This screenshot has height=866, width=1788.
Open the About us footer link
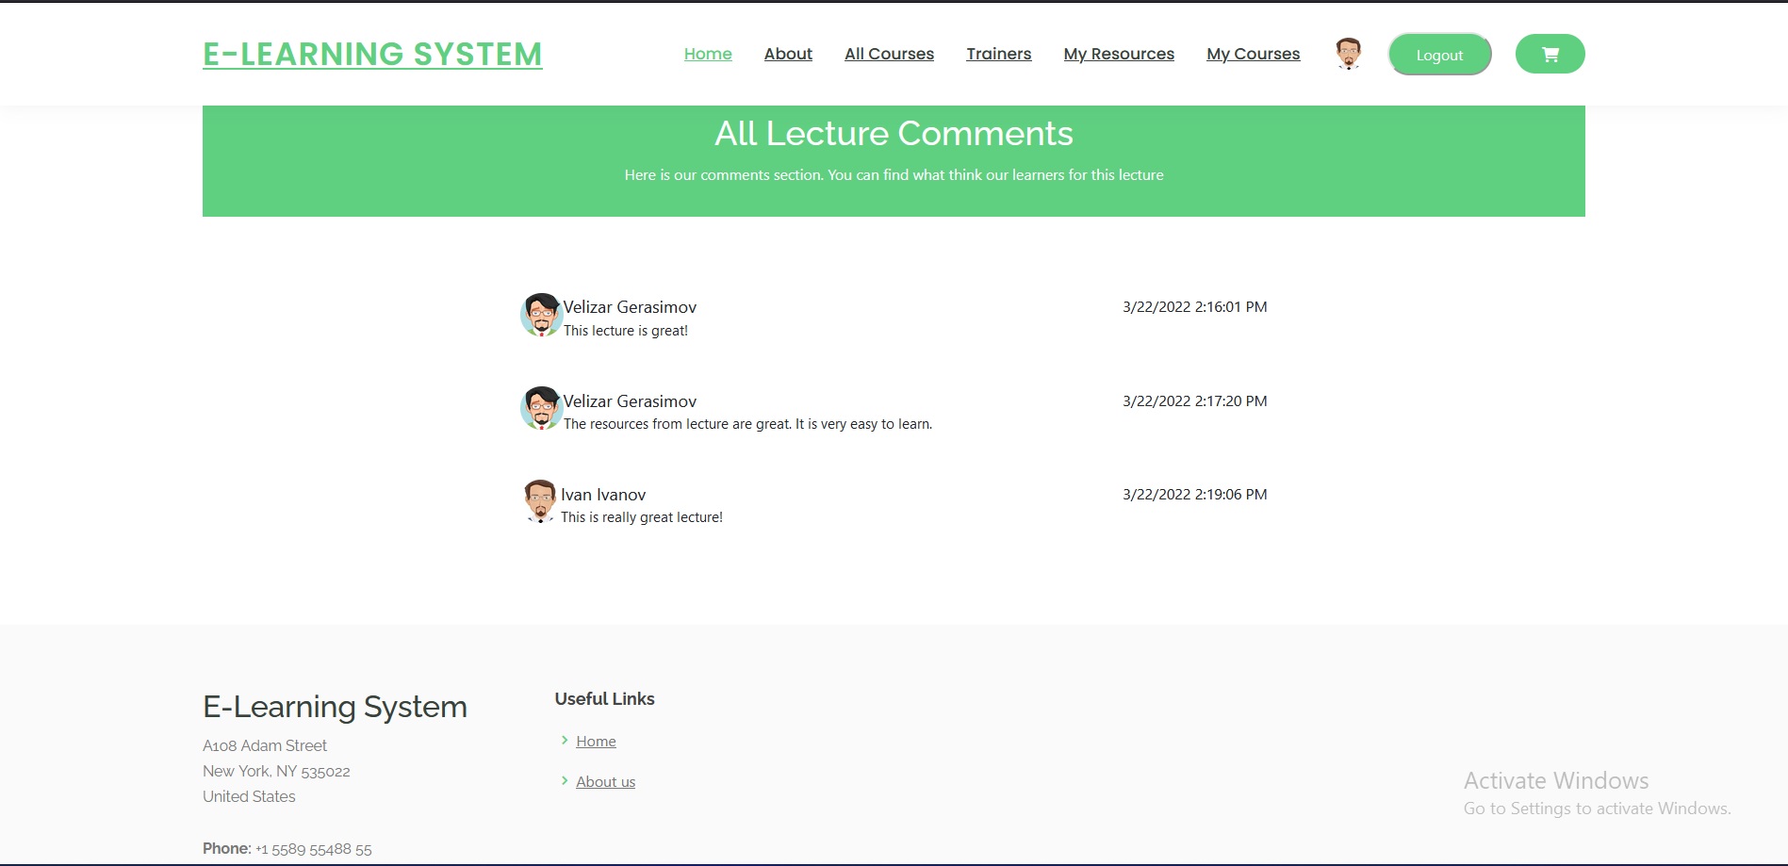click(605, 781)
